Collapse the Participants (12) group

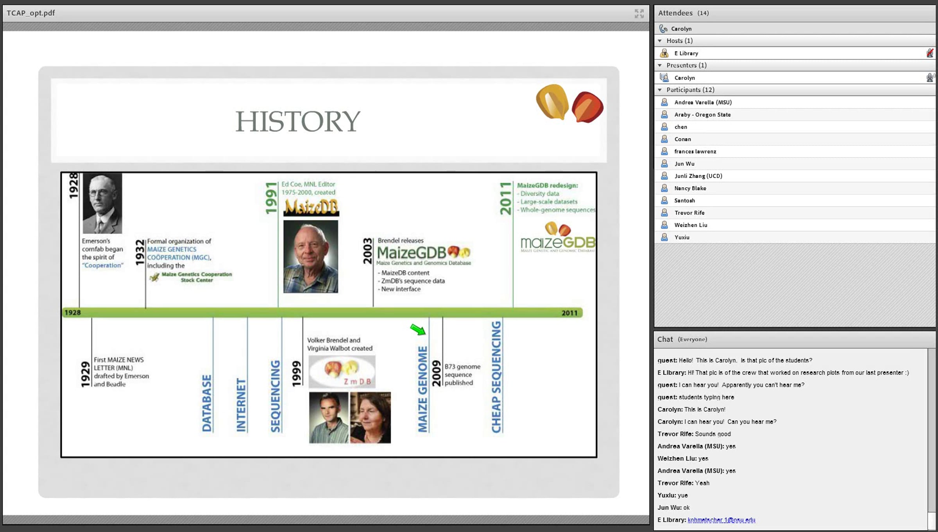click(660, 90)
